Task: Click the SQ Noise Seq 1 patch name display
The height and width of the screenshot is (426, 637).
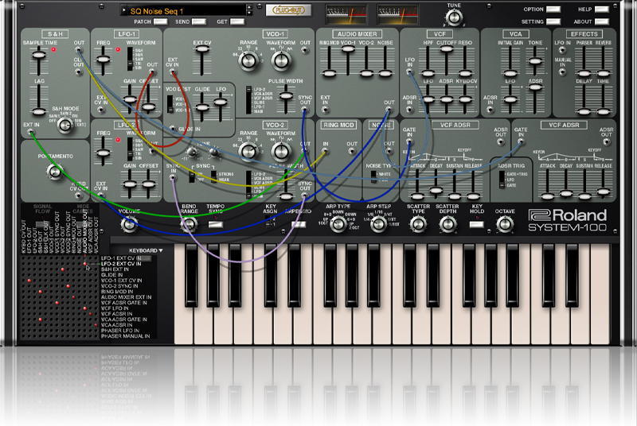Action: (x=186, y=11)
